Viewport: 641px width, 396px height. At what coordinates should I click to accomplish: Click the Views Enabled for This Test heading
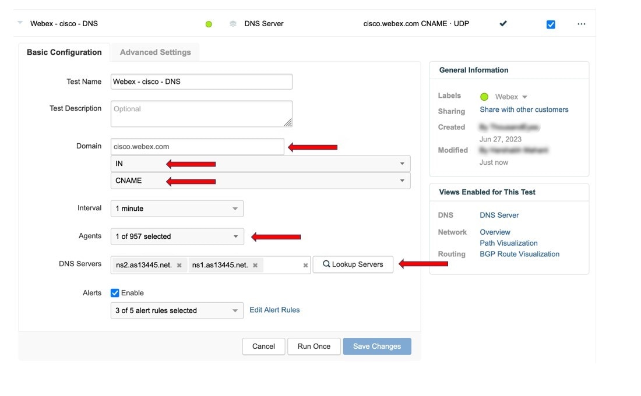click(487, 192)
